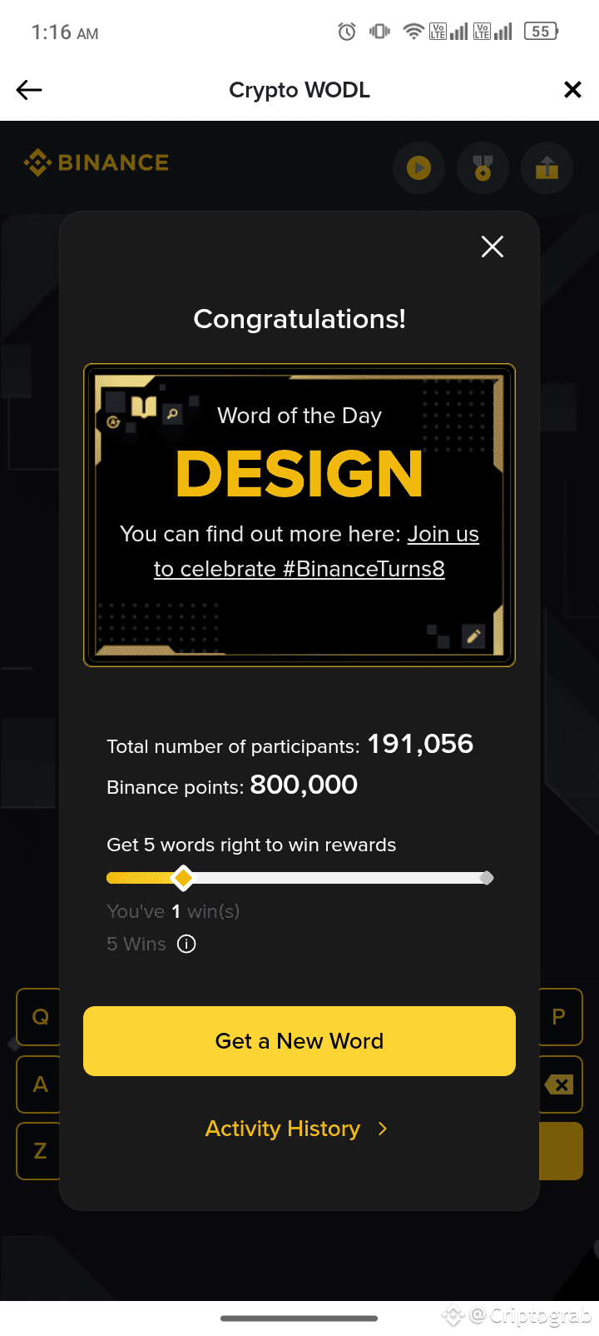Click the wins progress diamond marker
599x1336 pixels.
(x=183, y=878)
